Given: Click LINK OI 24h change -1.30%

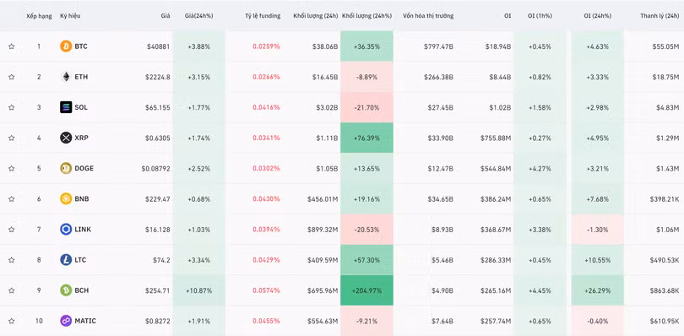Looking at the screenshot, I should [x=598, y=230].
